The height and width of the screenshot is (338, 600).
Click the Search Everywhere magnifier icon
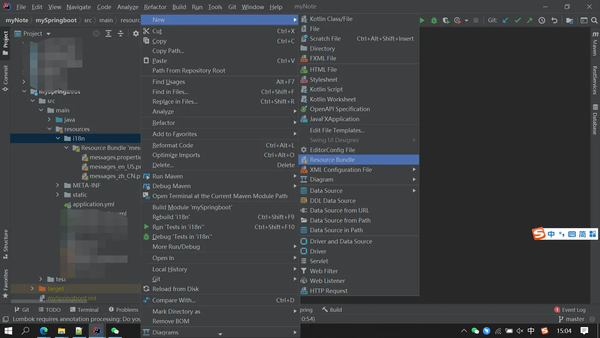coord(594,20)
